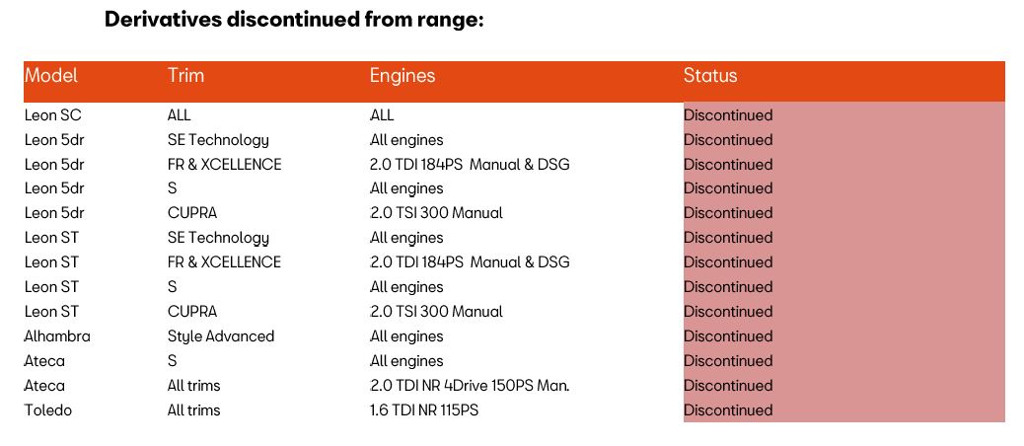
Task: Select the Leon ST CUPRA trim cell
Action: [x=192, y=312]
